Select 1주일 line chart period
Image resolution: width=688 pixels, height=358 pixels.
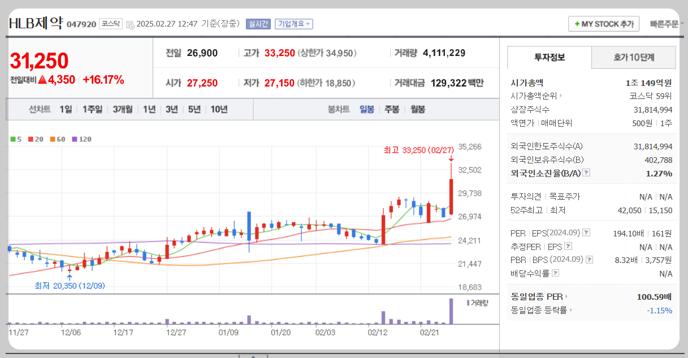click(92, 109)
